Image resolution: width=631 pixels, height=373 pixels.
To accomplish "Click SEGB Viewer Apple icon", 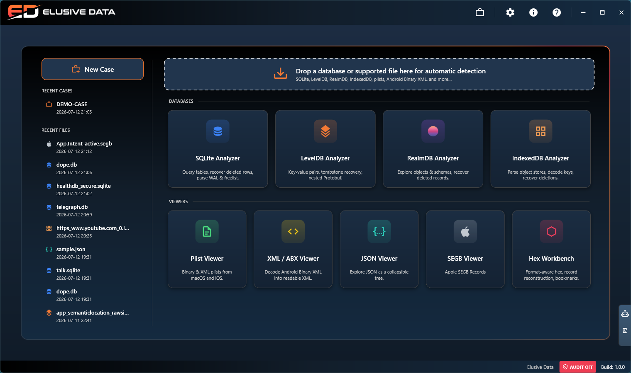I will (x=465, y=231).
